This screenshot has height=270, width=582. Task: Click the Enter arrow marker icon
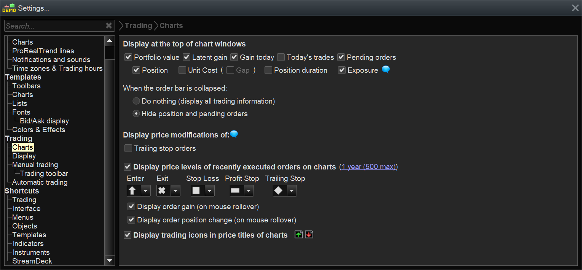[132, 190]
